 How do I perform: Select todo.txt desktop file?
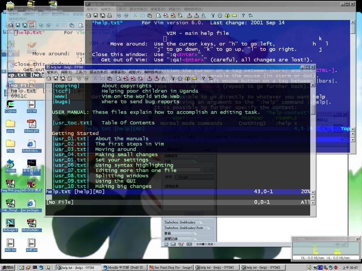click(x=10, y=245)
